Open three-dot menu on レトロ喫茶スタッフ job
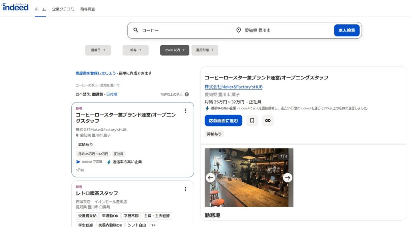This screenshot has width=410, height=227. coord(185,189)
